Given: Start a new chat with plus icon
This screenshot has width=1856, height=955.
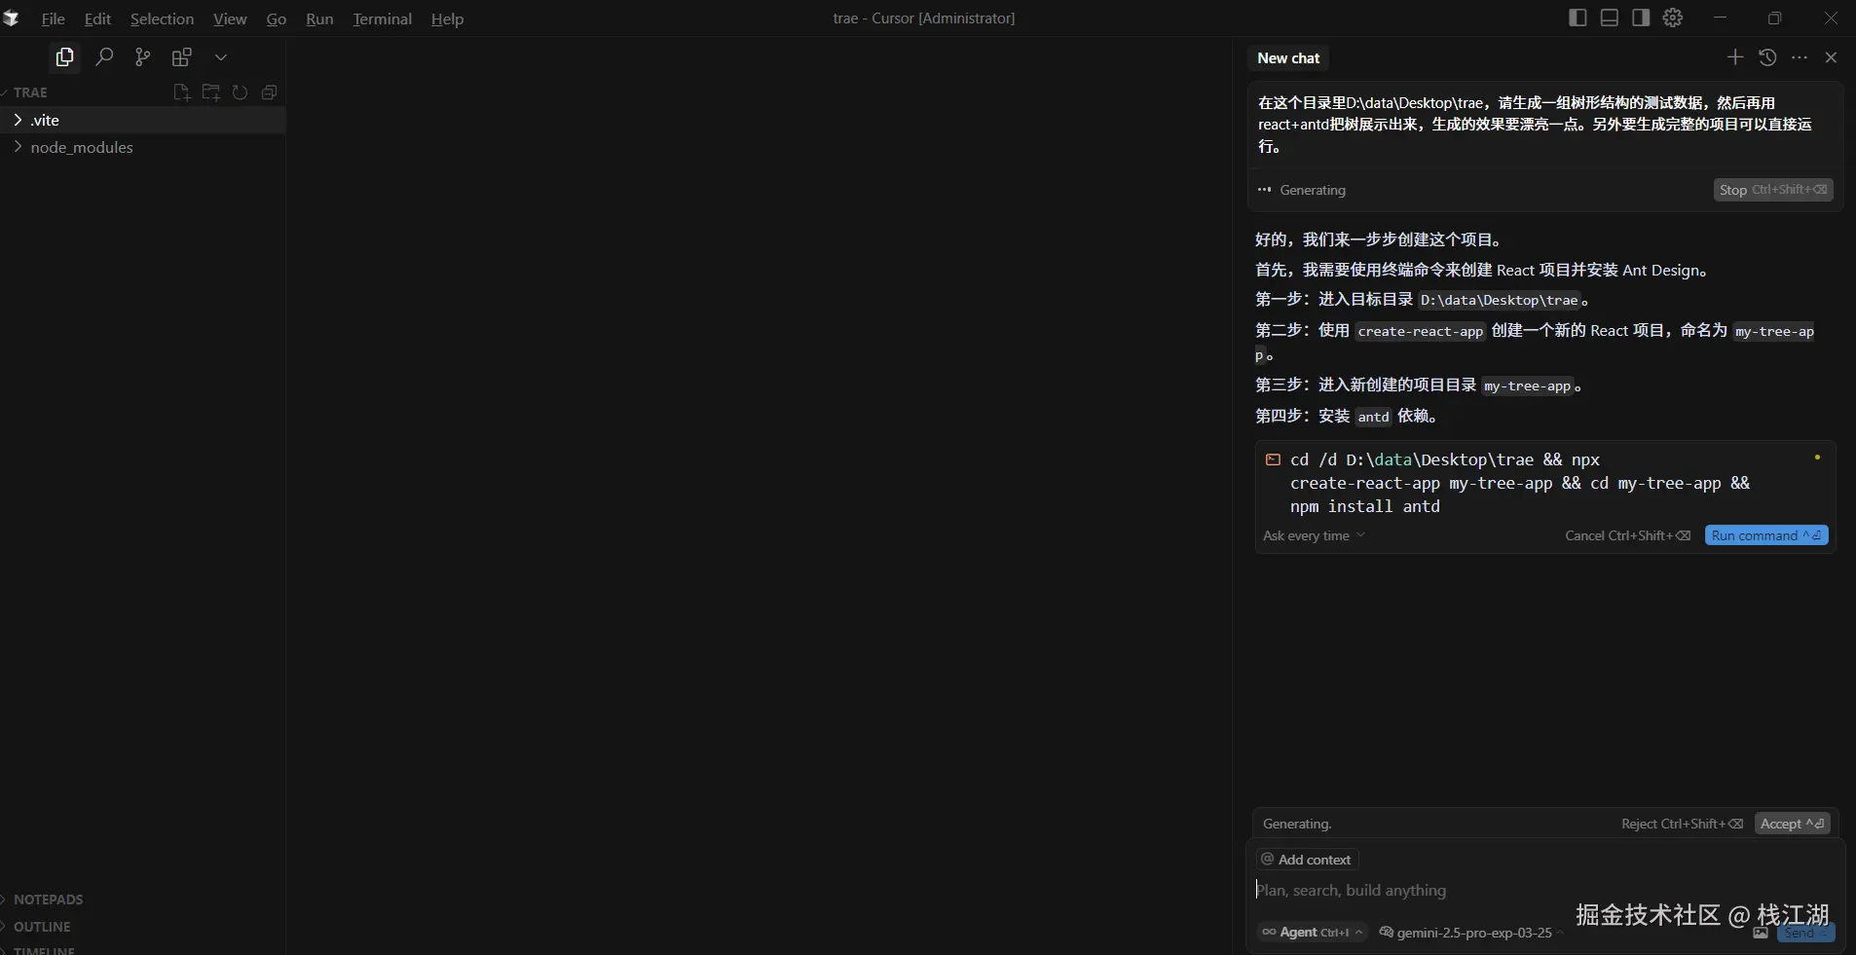Looking at the screenshot, I should 1735,57.
